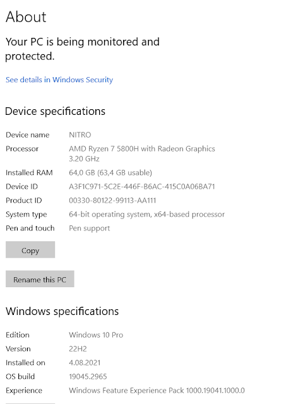Select the 64,0 GB installed RAM value
284x404 pixels.
(110, 172)
